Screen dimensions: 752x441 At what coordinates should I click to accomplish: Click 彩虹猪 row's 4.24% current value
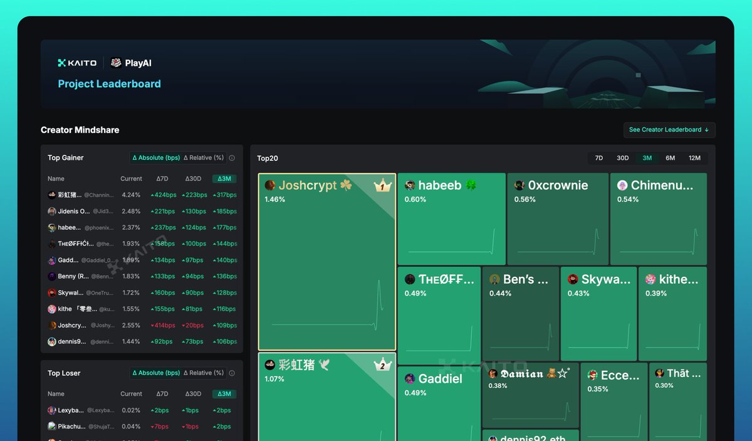(x=131, y=195)
